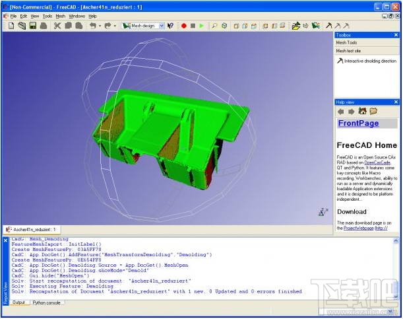Click the Open file toolbar icon
Screen dimensions: 403x319
[22, 26]
